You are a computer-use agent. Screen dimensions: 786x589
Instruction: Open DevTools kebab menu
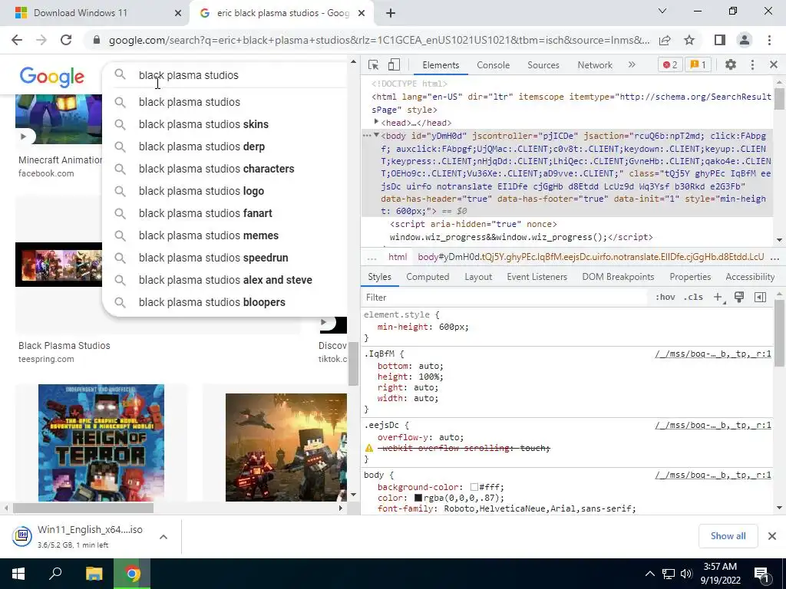(752, 64)
